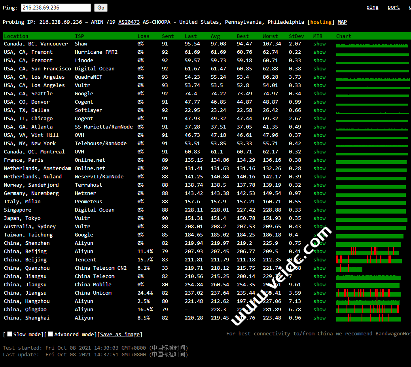Click the Avg column header

(215, 36)
